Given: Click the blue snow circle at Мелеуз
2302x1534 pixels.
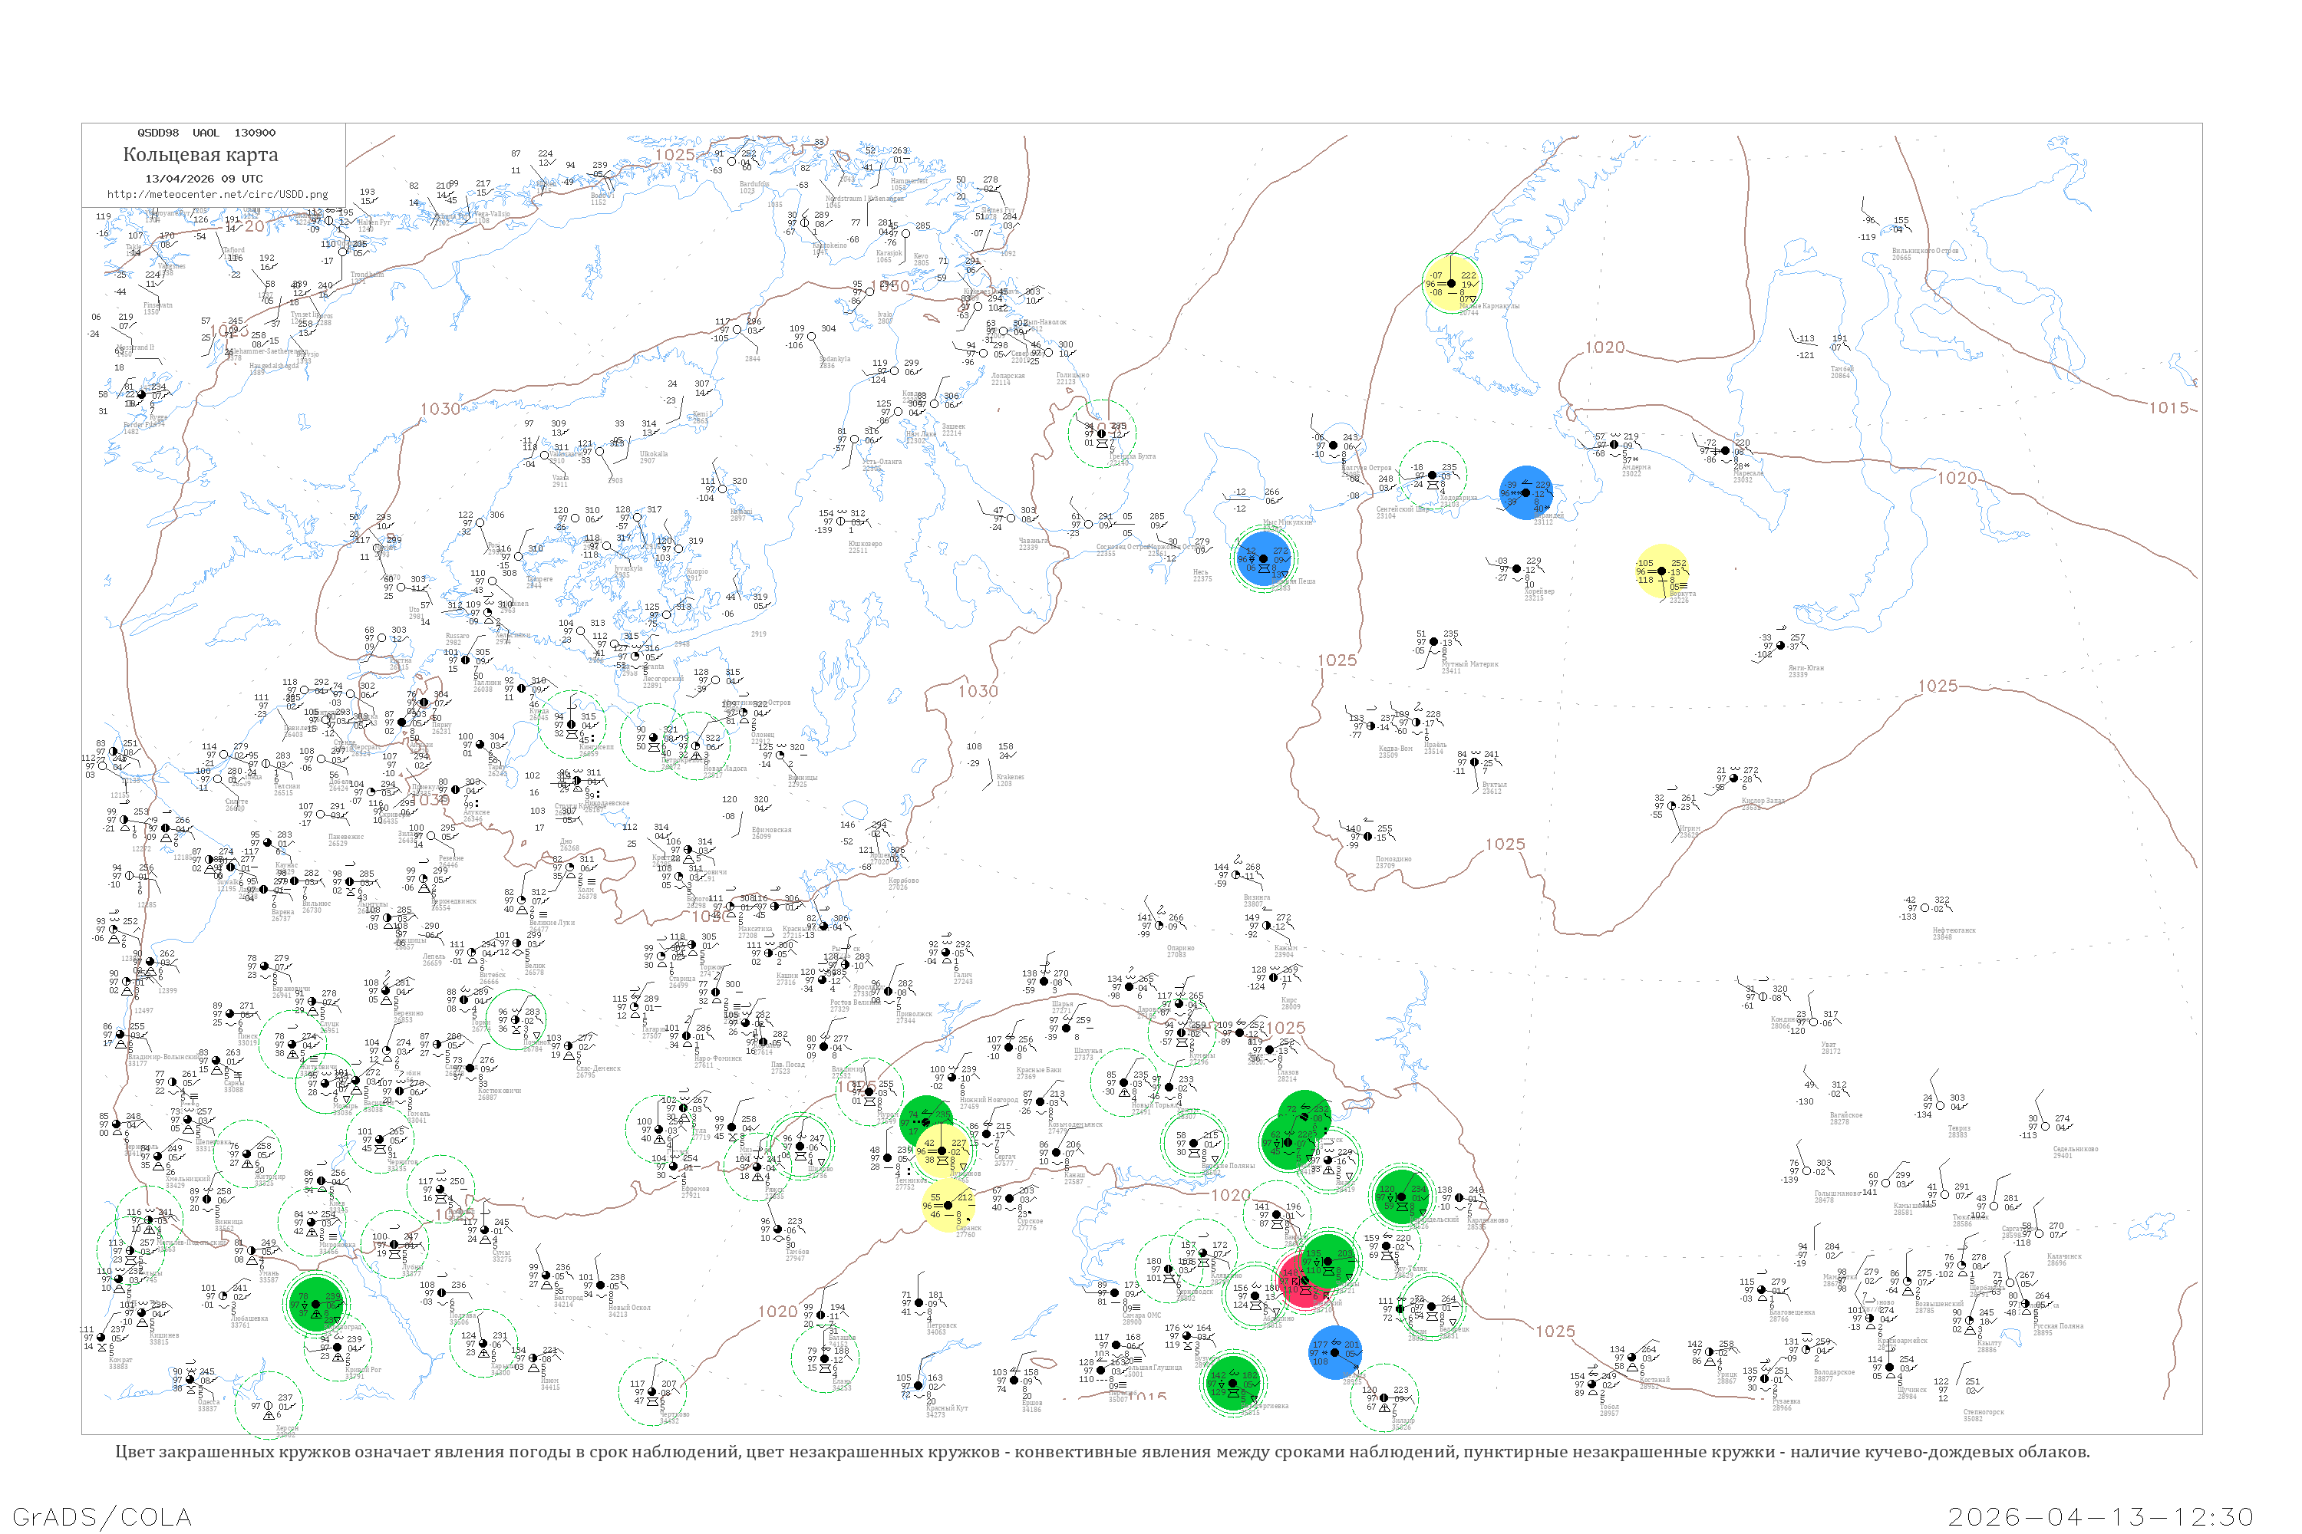Looking at the screenshot, I should point(1335,1353).
